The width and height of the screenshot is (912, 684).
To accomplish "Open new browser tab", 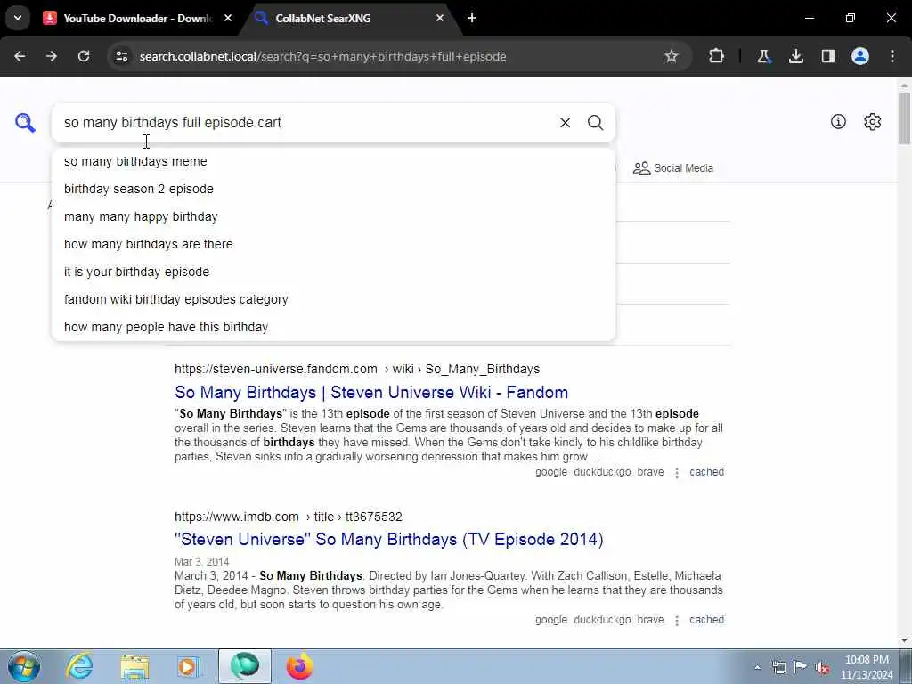I will (x=472, y=18).
